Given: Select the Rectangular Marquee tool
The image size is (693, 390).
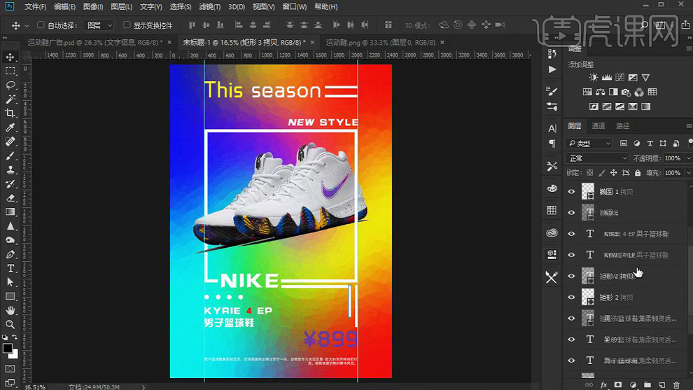Looking at the screenshot, I should point(10,71).
